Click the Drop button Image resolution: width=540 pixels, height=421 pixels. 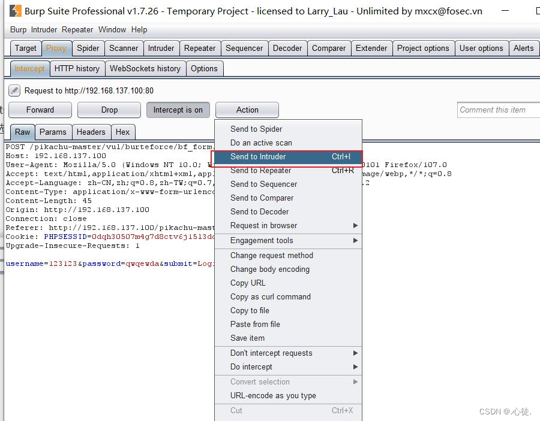(x=109, y=110)
